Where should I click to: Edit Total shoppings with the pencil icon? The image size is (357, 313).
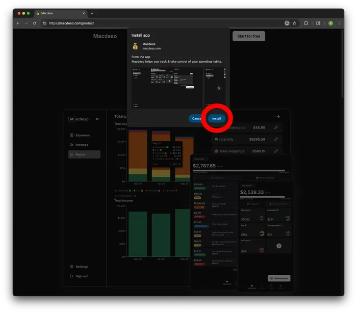(276, 151)
